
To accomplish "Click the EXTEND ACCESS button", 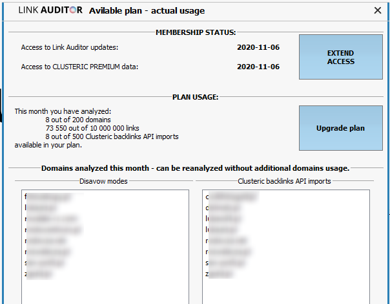I will pyautogui.click(x=341, y=57).
